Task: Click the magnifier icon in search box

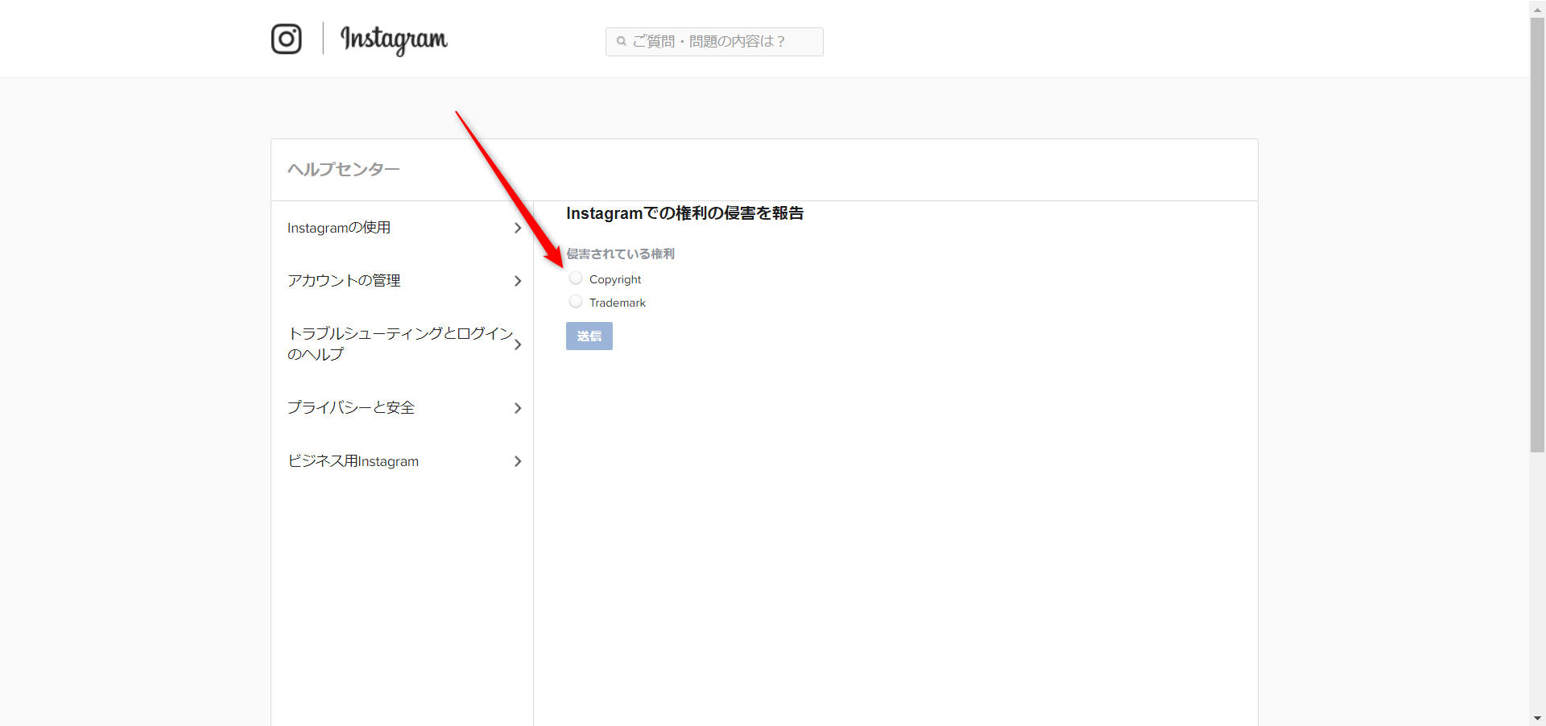Action: 622,41
